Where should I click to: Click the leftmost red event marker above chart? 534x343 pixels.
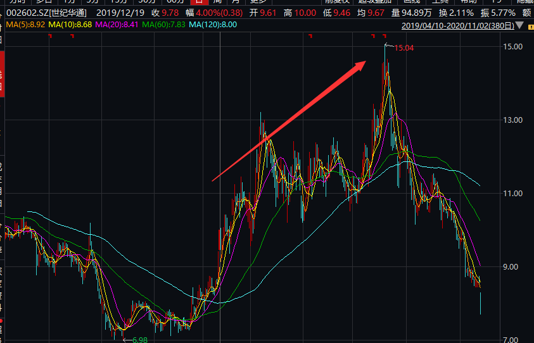pos(50,37)
